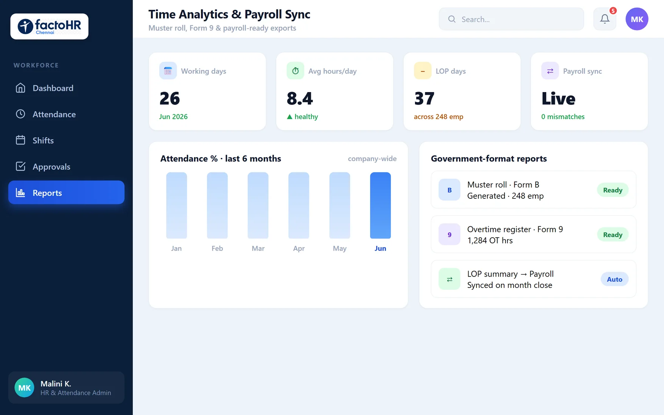This screenshot has width=664, height=415.
Task: Select the Mar attendance bar
Action: pos(258,205)
